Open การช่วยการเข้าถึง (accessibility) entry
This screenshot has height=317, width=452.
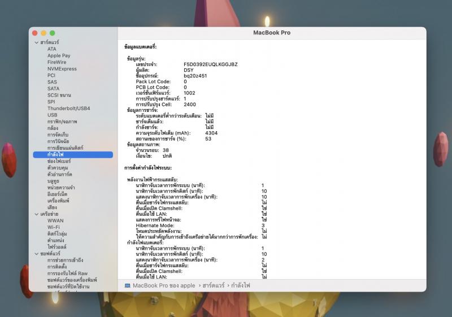point(65,260)
